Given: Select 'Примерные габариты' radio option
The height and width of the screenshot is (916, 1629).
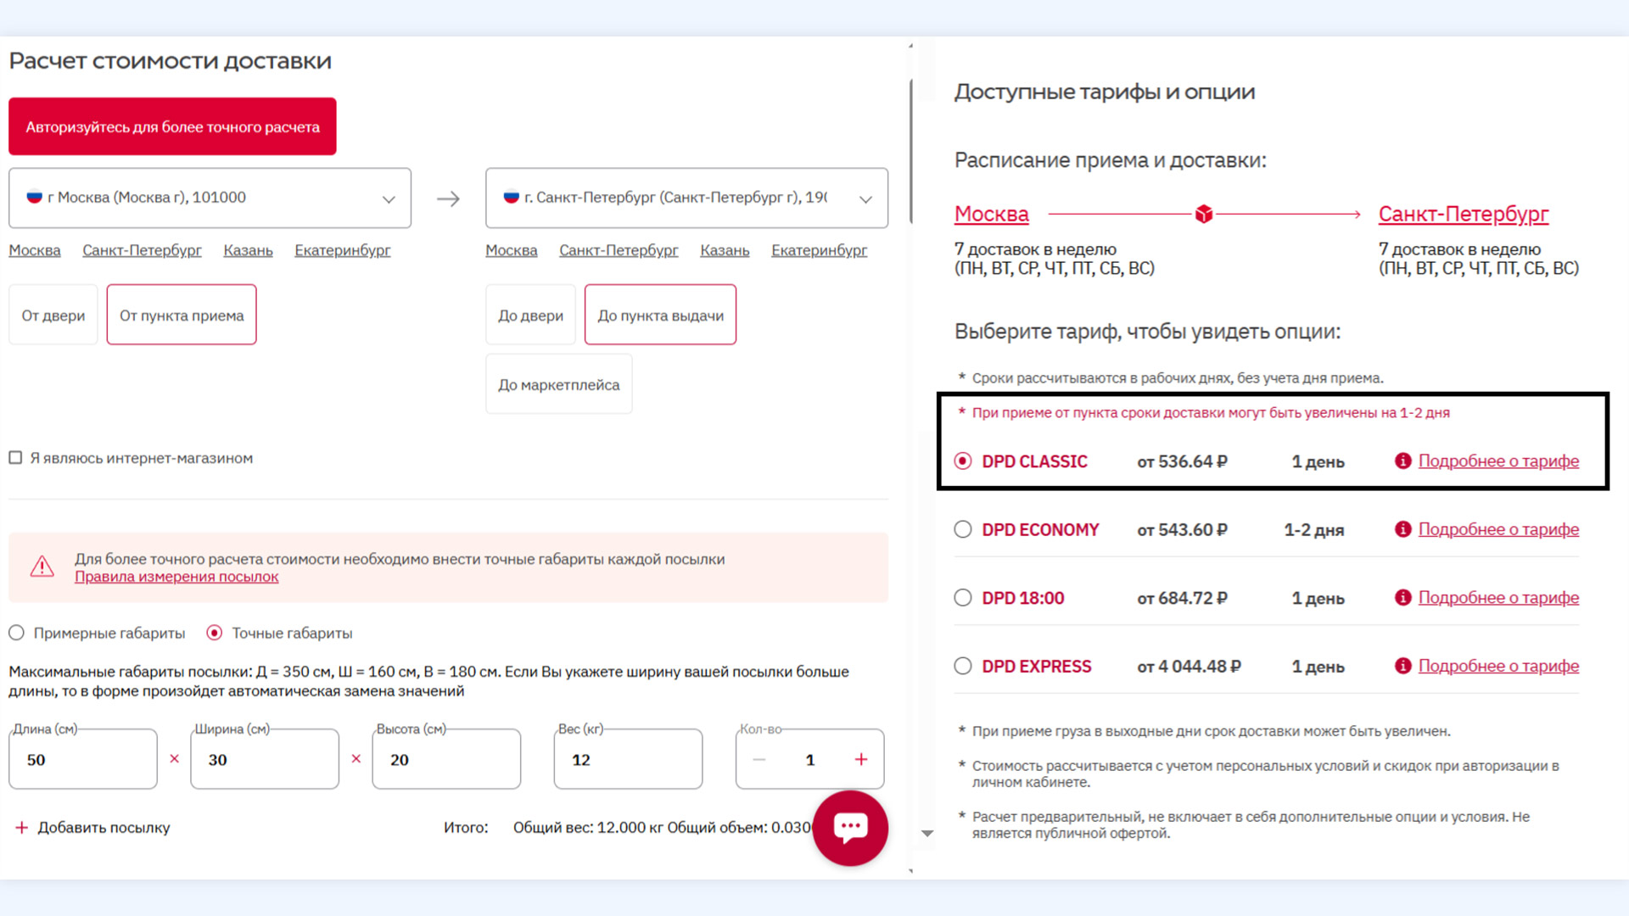Looking at the screenshot, I should [x=17, y=634].
